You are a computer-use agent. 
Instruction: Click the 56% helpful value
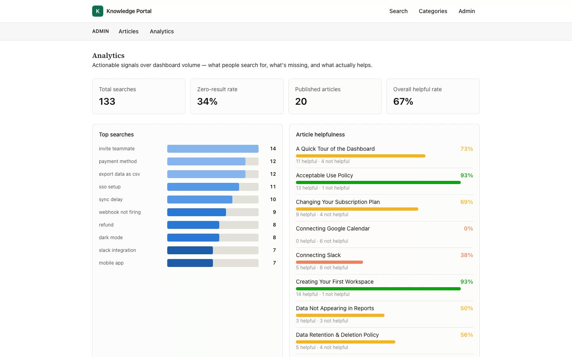tap(467, 335)
